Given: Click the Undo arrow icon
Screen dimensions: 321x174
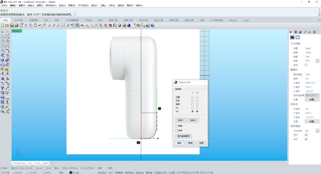Looking at the screenshot, I should coord(40,25).
